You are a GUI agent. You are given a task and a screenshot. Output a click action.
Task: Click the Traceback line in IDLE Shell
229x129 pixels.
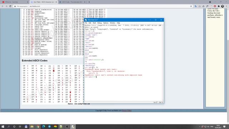point(101,69)
